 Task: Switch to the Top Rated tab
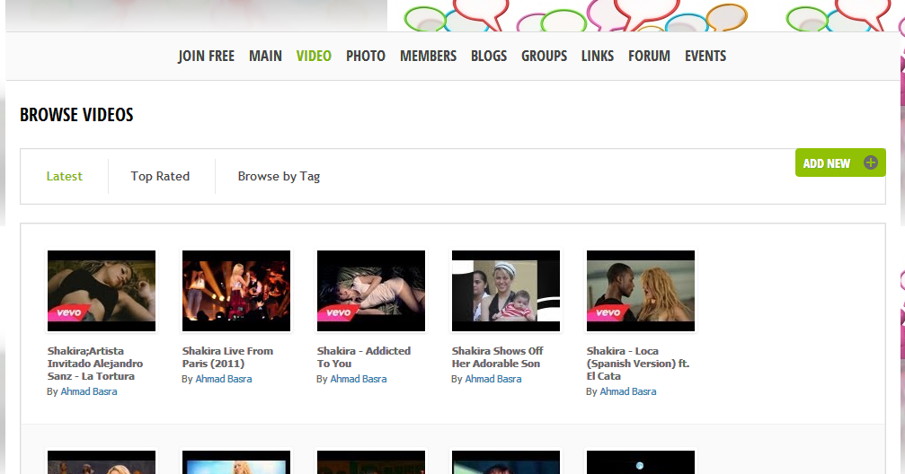[x=160, y=177]
